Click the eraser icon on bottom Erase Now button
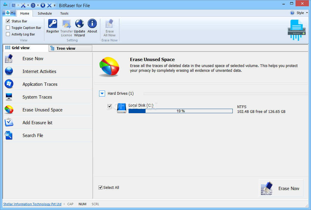311x210 pixels. (x=267, y=188)
